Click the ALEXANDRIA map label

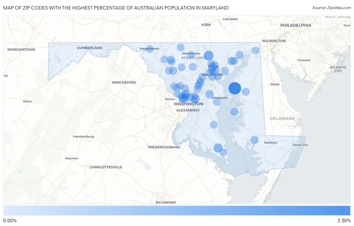click(x=188, y=110)
